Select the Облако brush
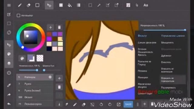The image size is (194, 109). pyautogui.click(x=35, y=97)
